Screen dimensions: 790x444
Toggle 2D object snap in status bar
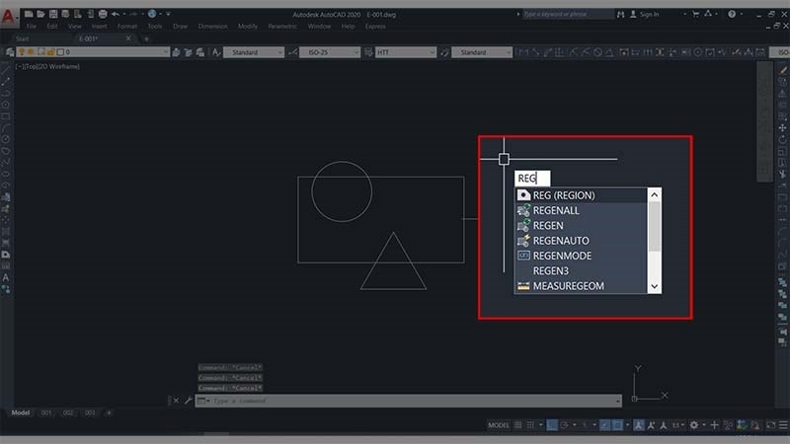pos(618,425)
